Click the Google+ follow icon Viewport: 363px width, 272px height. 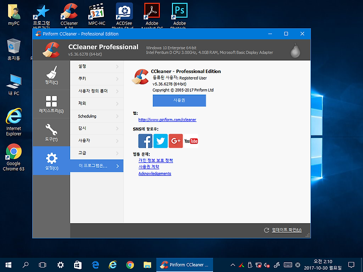tap(176, 141)
